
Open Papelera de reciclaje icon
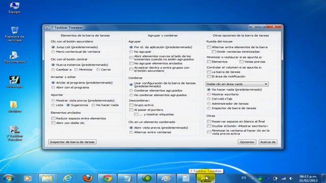[x=14, y=34]
